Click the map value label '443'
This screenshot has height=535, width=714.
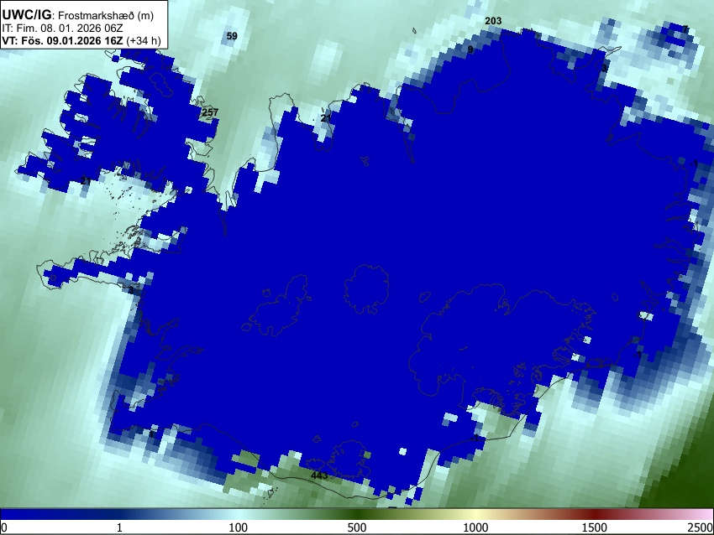pyautogui.click(x=319, y=475)
